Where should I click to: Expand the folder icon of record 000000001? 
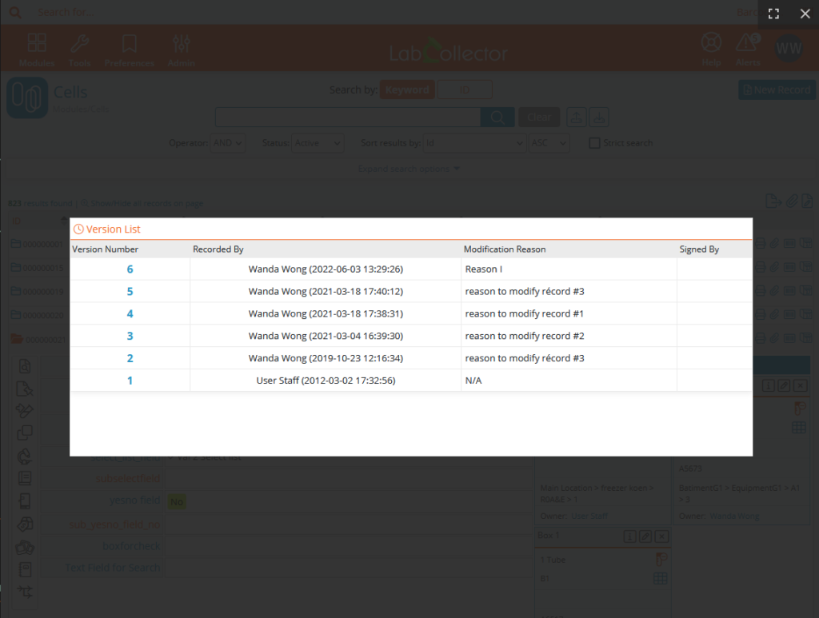click(16, 244)
